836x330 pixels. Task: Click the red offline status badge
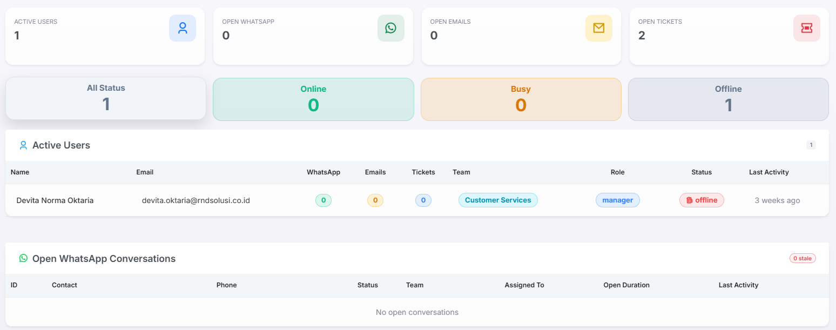pos(702,200)
